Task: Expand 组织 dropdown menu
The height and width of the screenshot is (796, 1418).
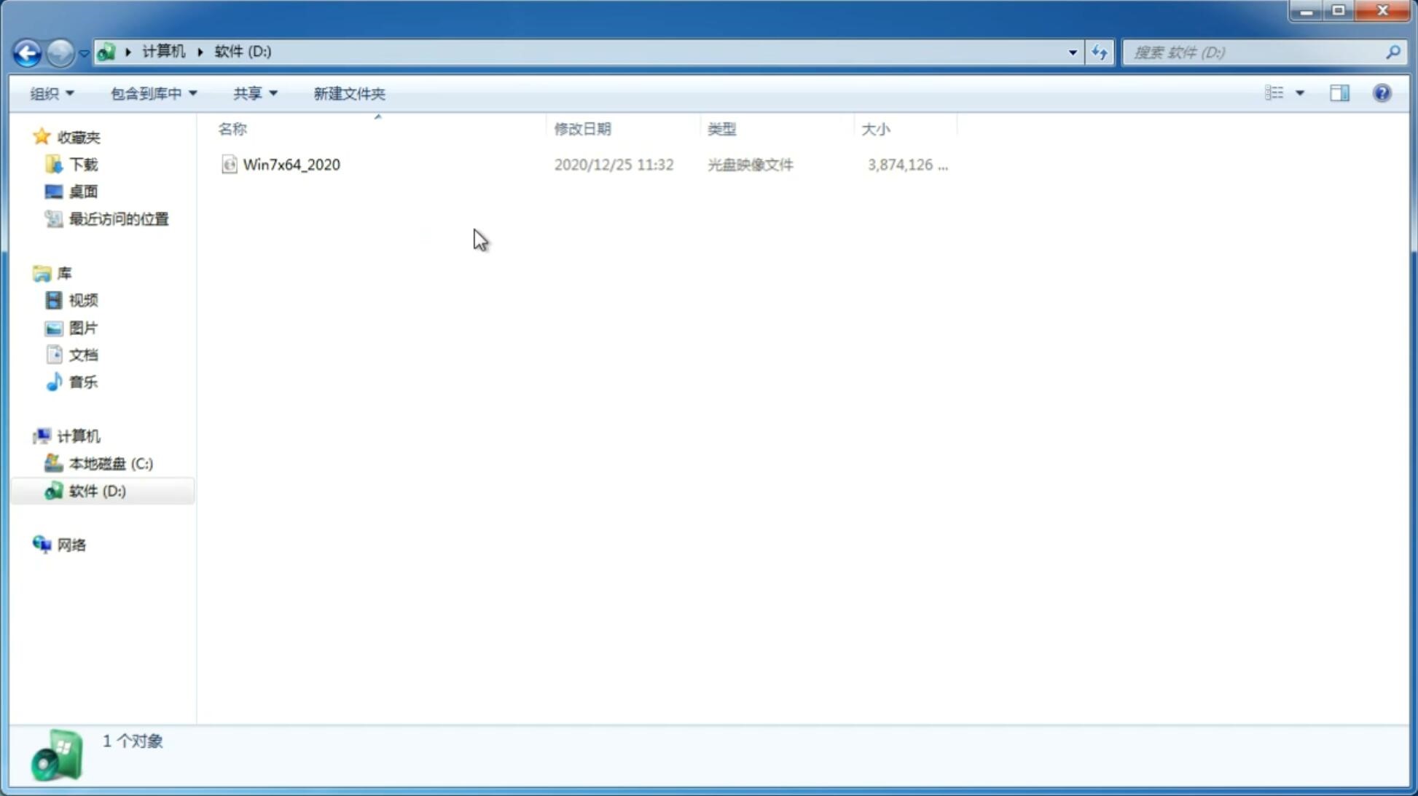Action: [x=52, y=92]
